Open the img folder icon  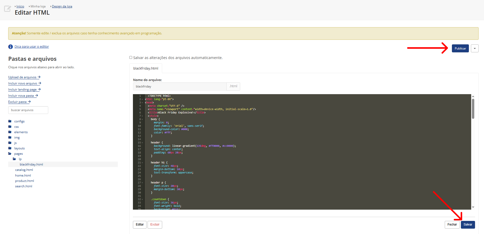(x=10, y=137)
